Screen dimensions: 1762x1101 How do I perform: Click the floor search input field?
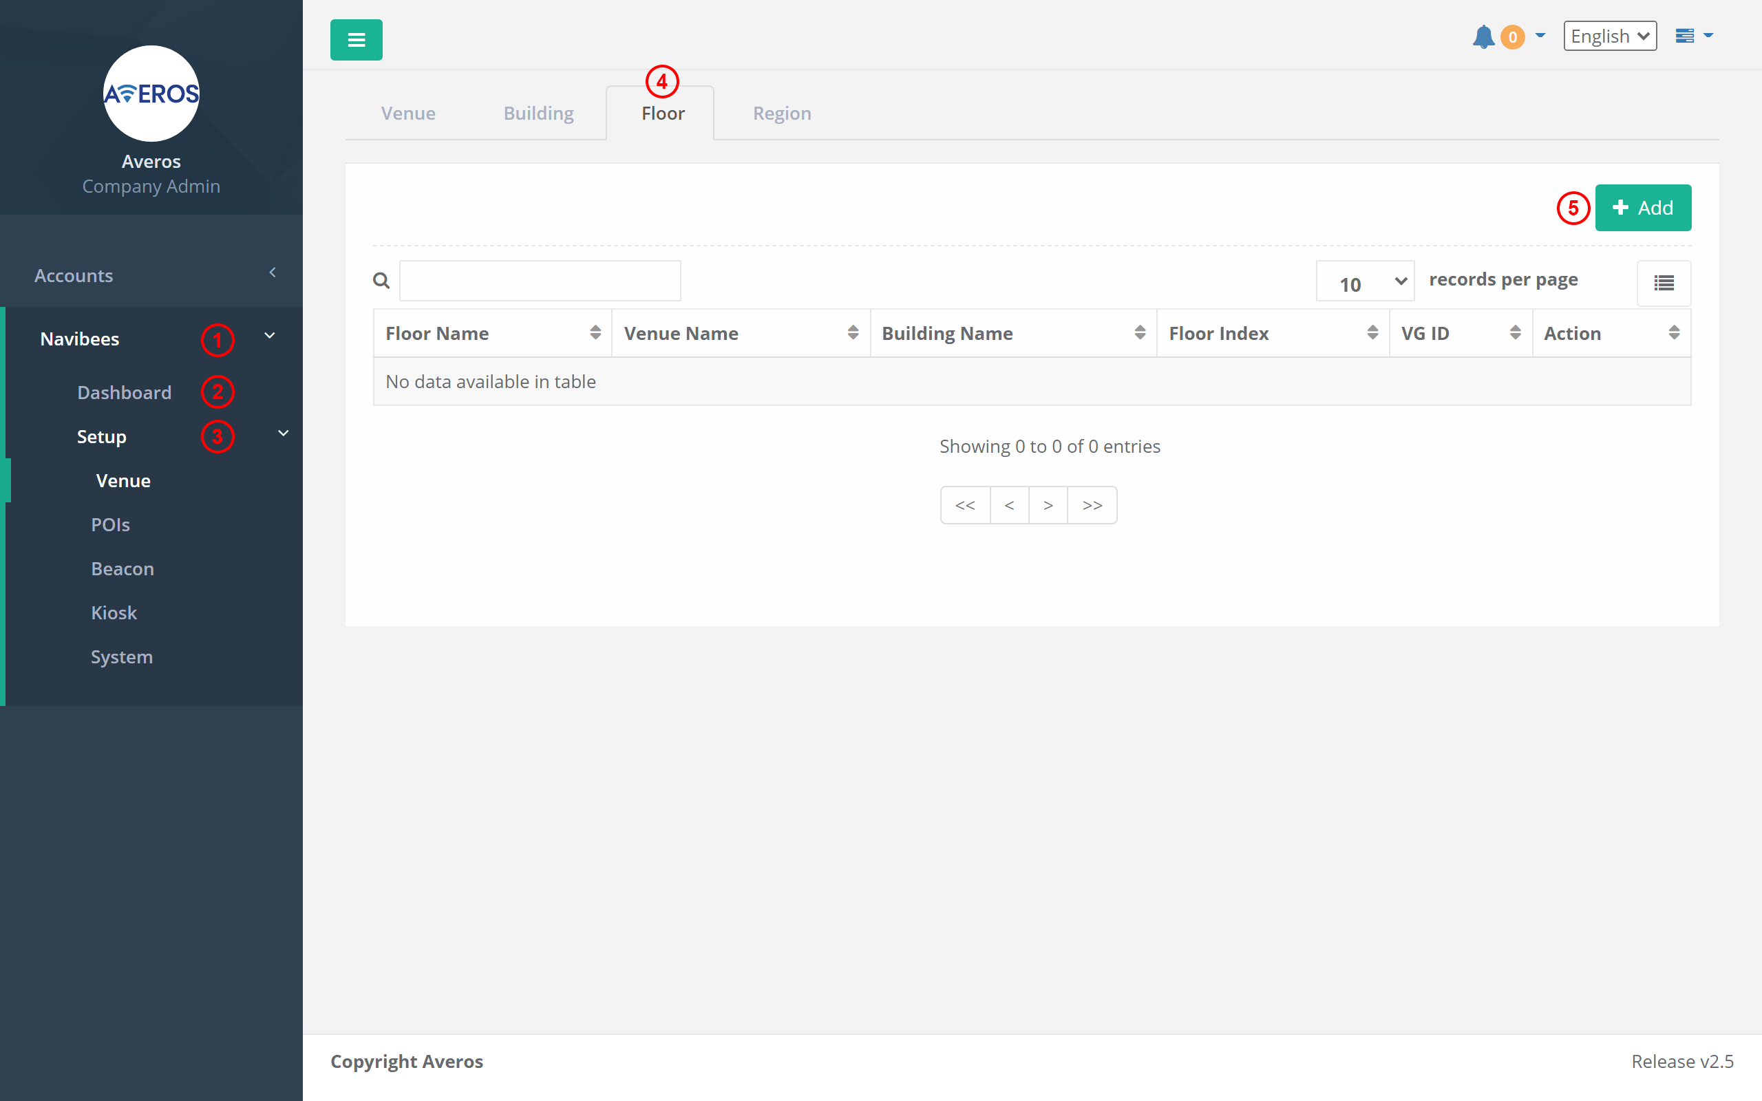click(x=540, y=281)
